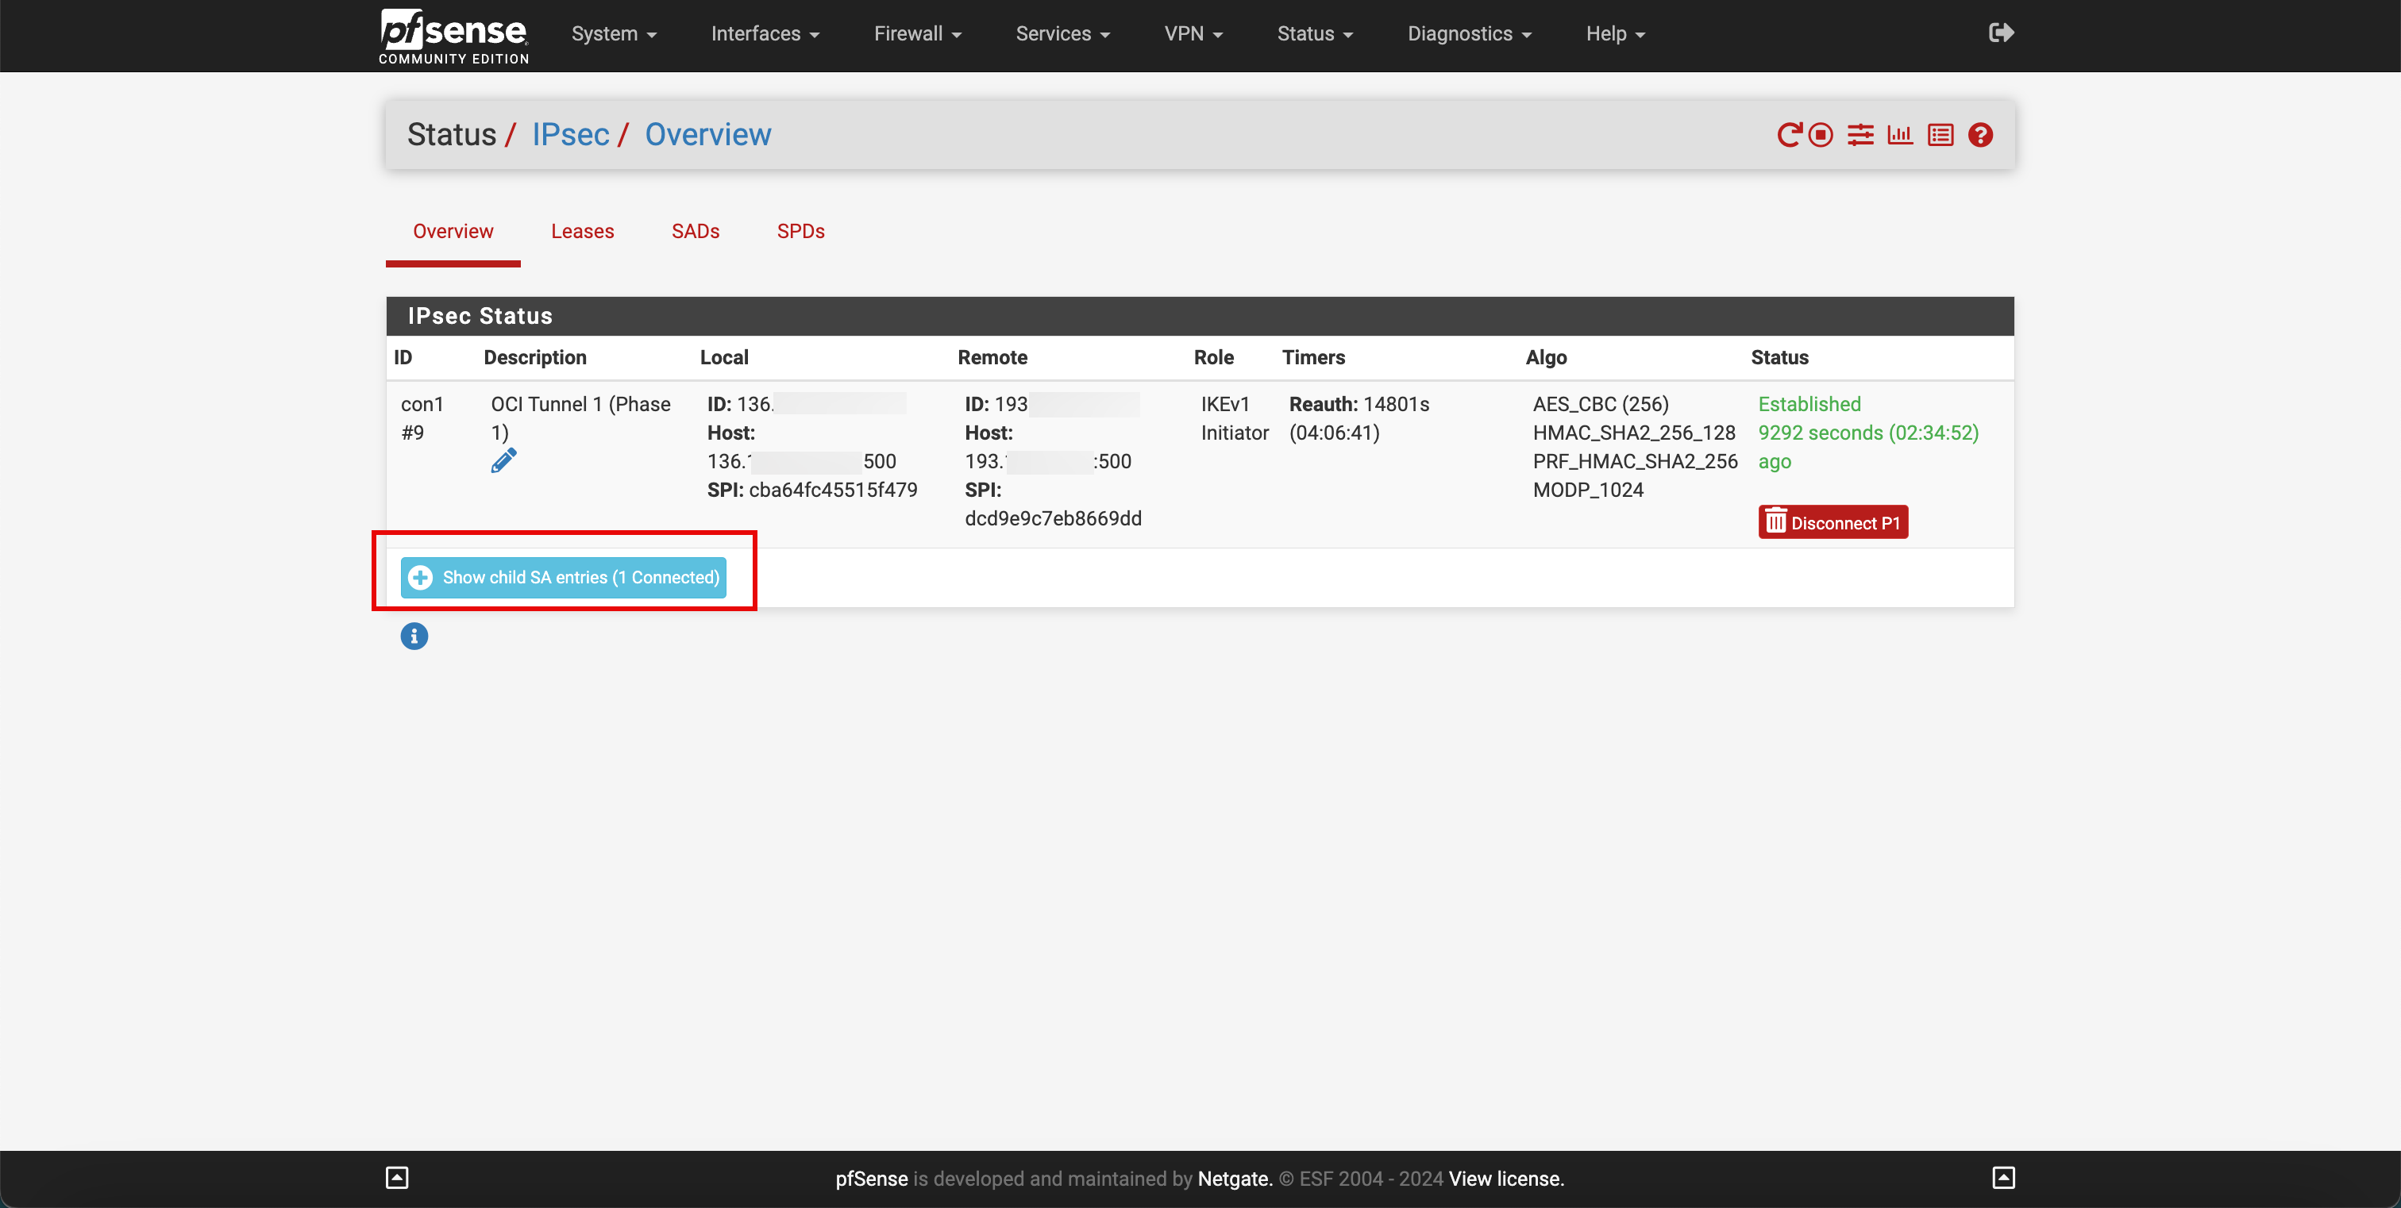The width and height of the screenshot is (2401, 1208).
Task: Click the stop service icon
Action: pos(1821,135)
